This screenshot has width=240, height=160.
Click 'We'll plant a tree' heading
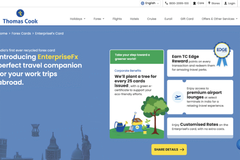click(x=136, y=81)
